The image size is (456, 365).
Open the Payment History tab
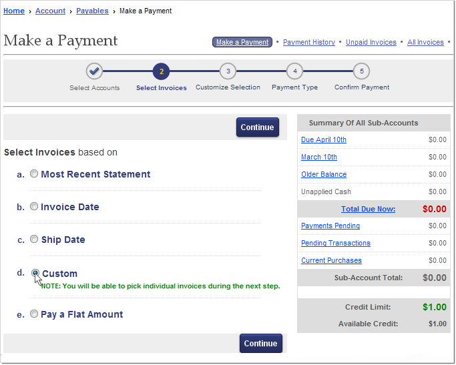click(x=308, y=42)
